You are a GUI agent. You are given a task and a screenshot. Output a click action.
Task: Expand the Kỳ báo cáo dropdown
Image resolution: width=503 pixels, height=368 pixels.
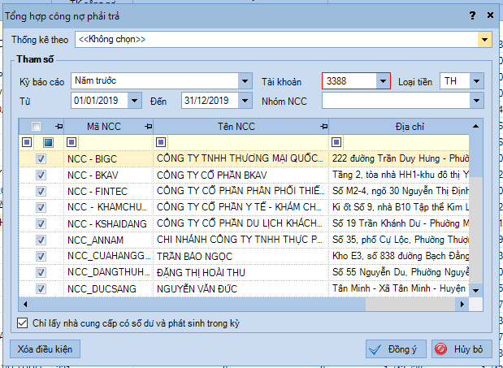tap(245, 80)
